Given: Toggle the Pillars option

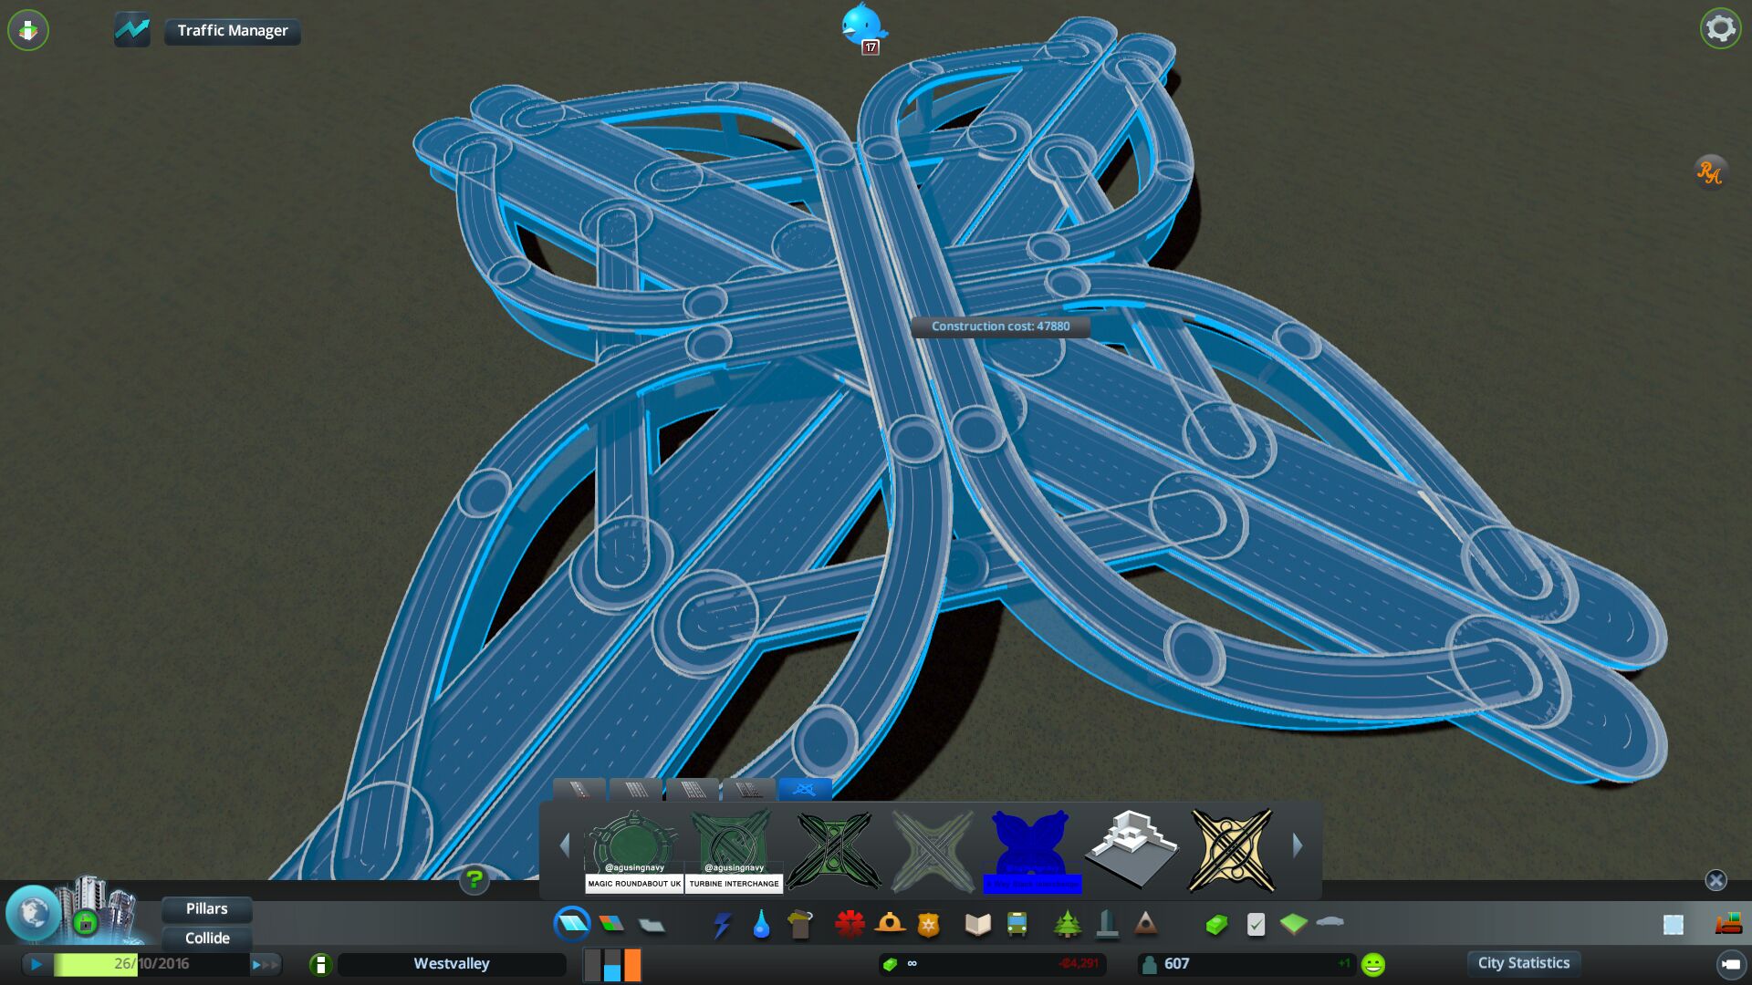Looking at the screenshot, I should [207, 908].
